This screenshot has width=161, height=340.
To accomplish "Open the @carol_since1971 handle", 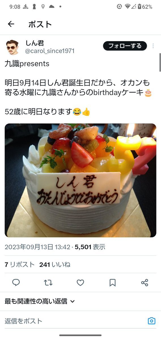I will click(x=50, y=51).
